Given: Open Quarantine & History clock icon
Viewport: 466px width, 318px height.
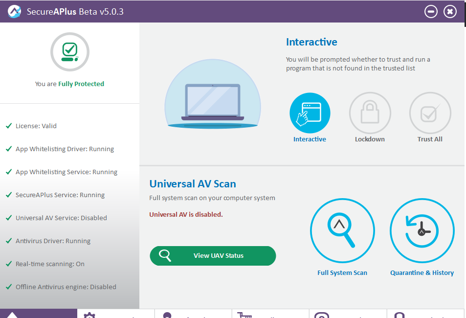Looking at the screenshot, I should tap(422, 230).
